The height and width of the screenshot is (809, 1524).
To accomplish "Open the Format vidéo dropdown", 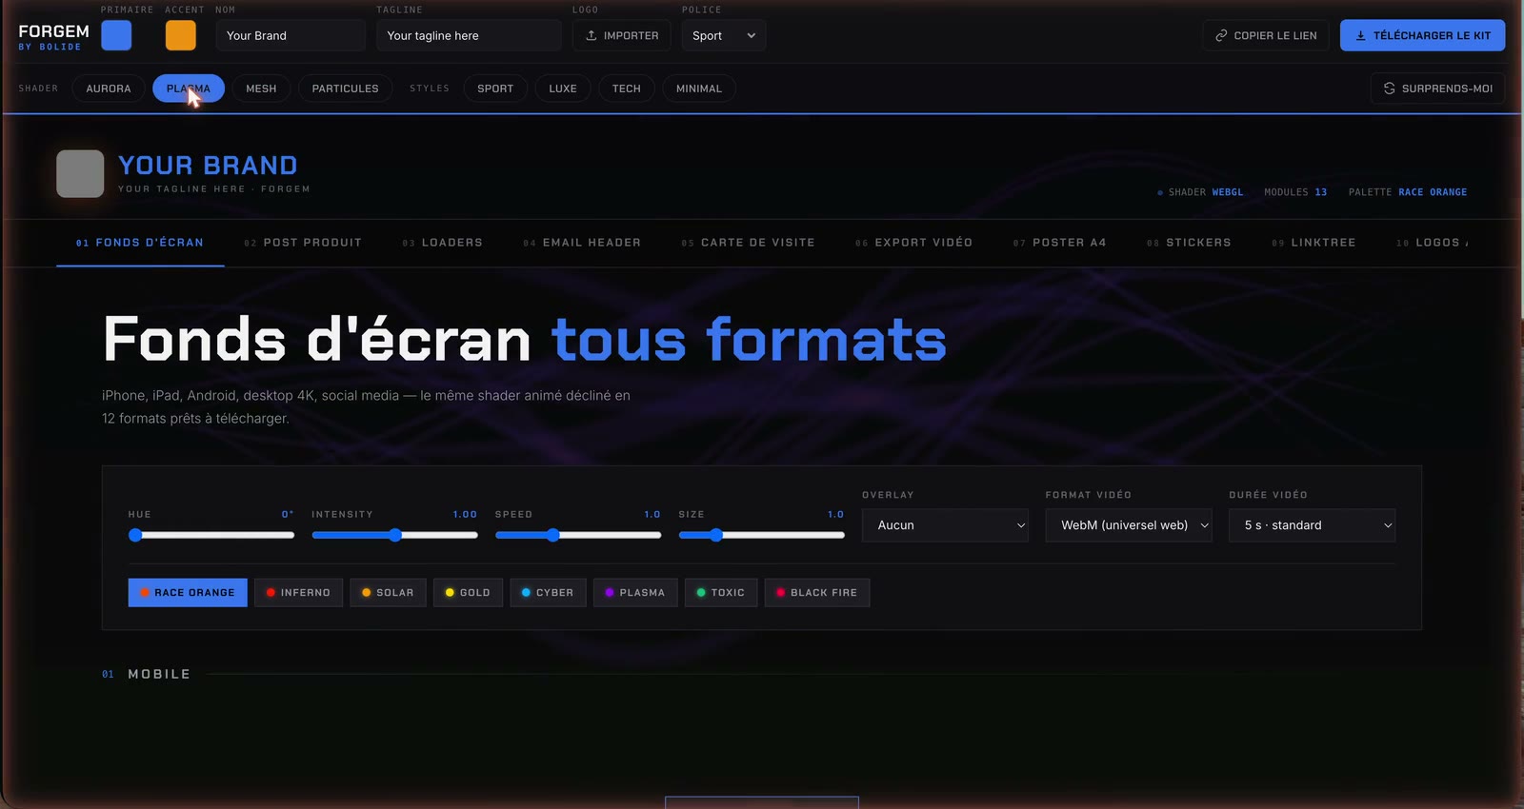I will pyautogui.click(x=1129, y=525).
